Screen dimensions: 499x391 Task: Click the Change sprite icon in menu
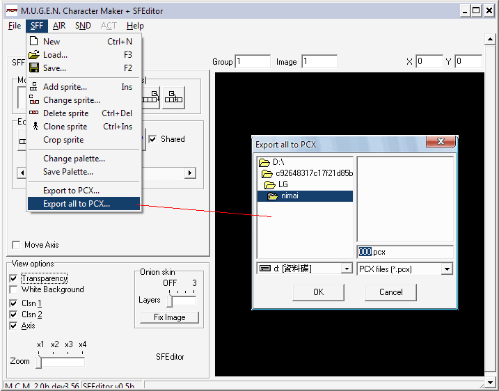click(x=33, y=99)
